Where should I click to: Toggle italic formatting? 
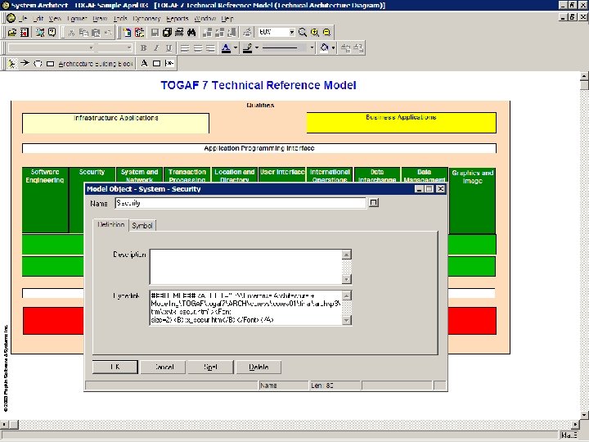click(156, 48)
